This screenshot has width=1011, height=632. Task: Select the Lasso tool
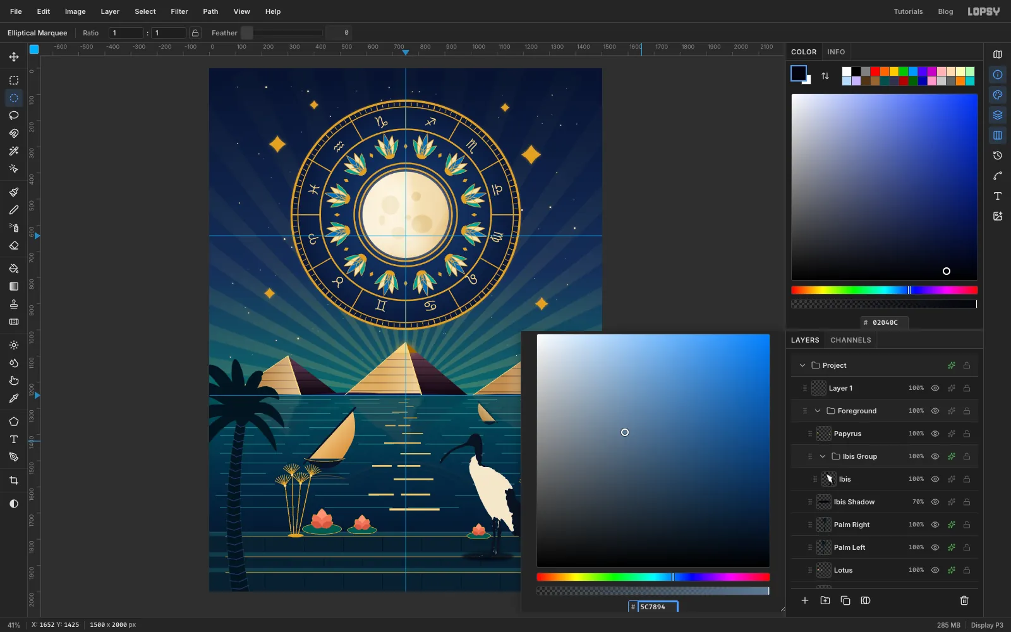pos(14,116)
